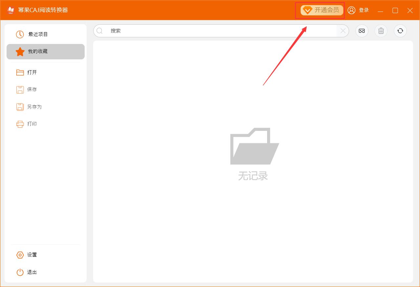The image size is (420, 287).
Task: Click the 退出 power icon to exit
Action: pos(20,272)
